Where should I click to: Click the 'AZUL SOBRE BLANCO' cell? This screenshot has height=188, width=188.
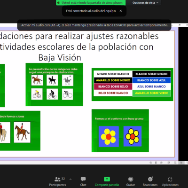point(151,86)
